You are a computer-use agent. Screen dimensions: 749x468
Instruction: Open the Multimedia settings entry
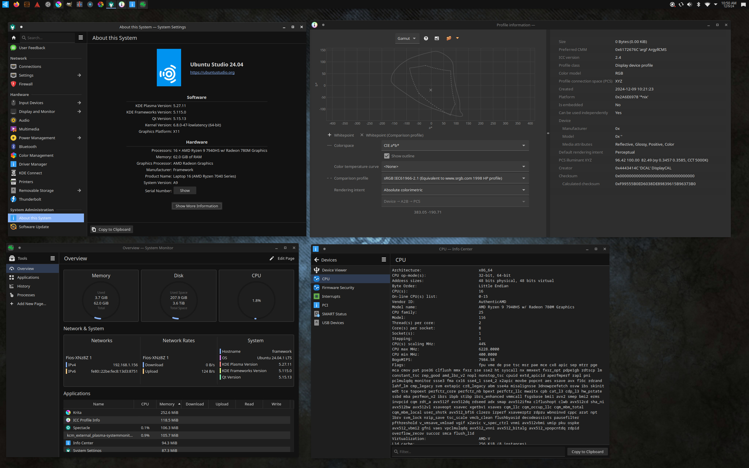click(x=46, y=129)
